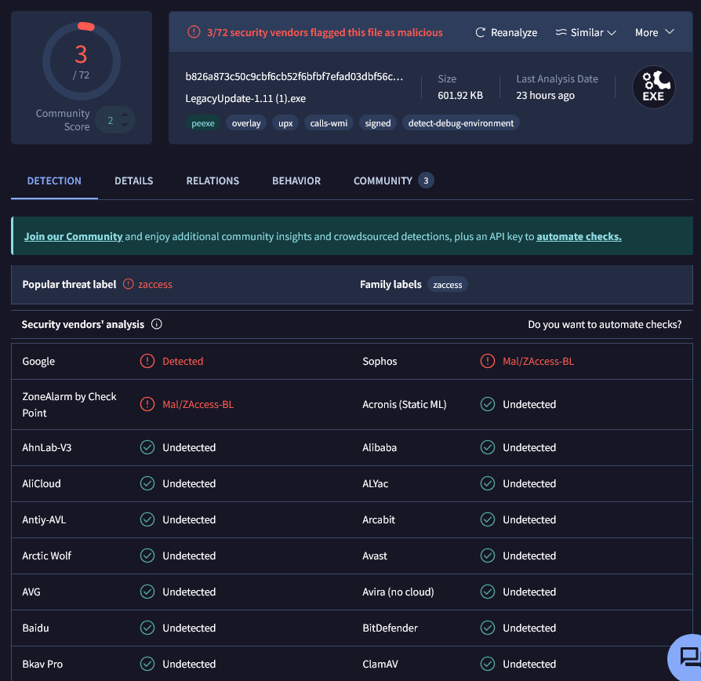
Task: Click the 601.92 KB size value
Action: pos(460,95)
